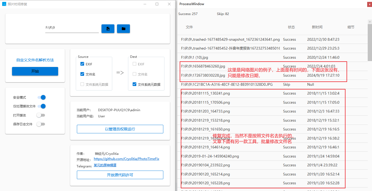Open 自定义文件名解析方法
The height and width of the screenshot is (191, 372).
coord(35,60)
